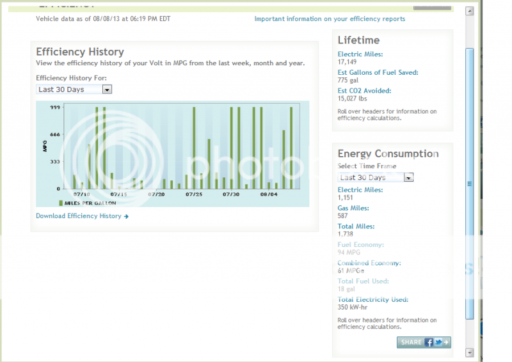Share on Facebook via the SHARE bar
This screenshot has height=362, width=512.
[x=429, y=342]
